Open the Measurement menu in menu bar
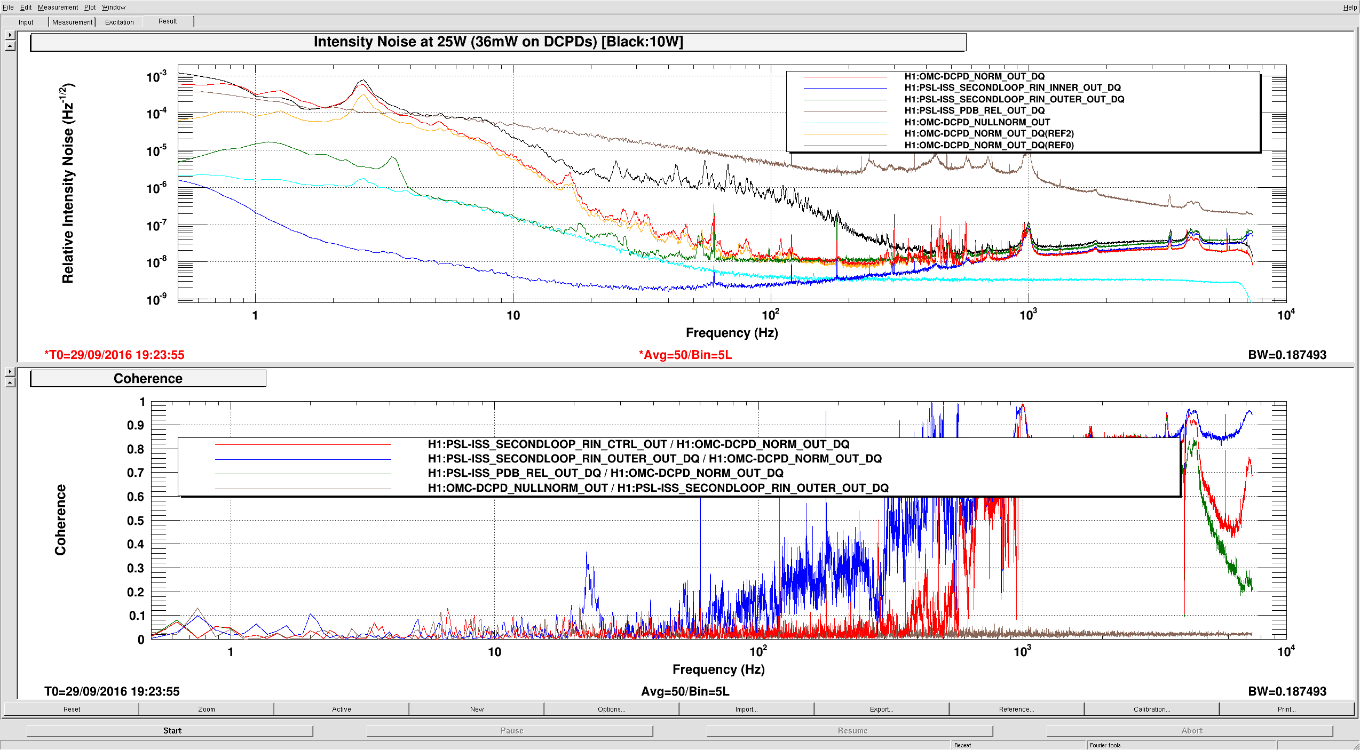The height and width of the screenshot is (750, 1360). point(58,7)
